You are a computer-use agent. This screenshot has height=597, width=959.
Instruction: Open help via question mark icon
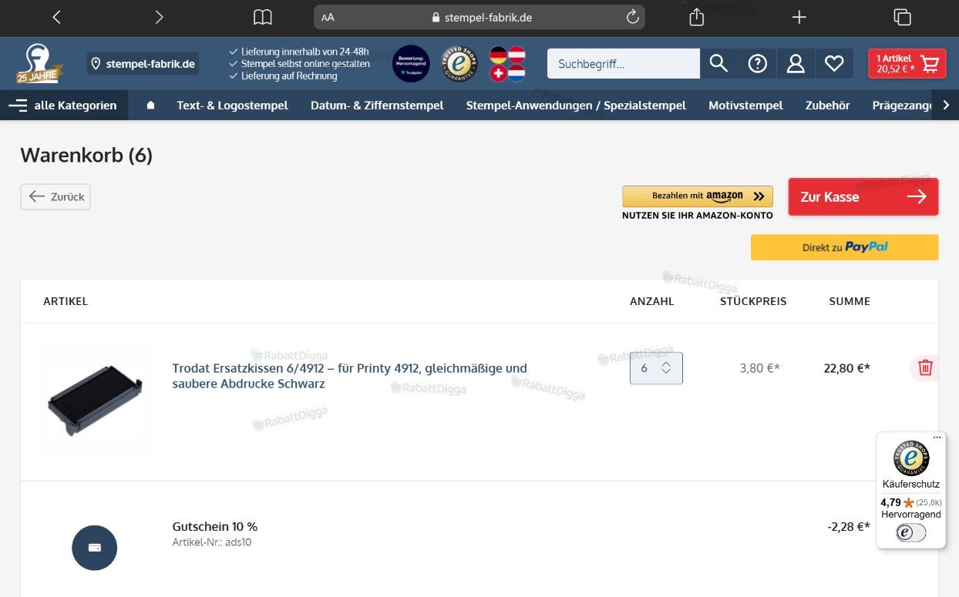click(757, 64)
